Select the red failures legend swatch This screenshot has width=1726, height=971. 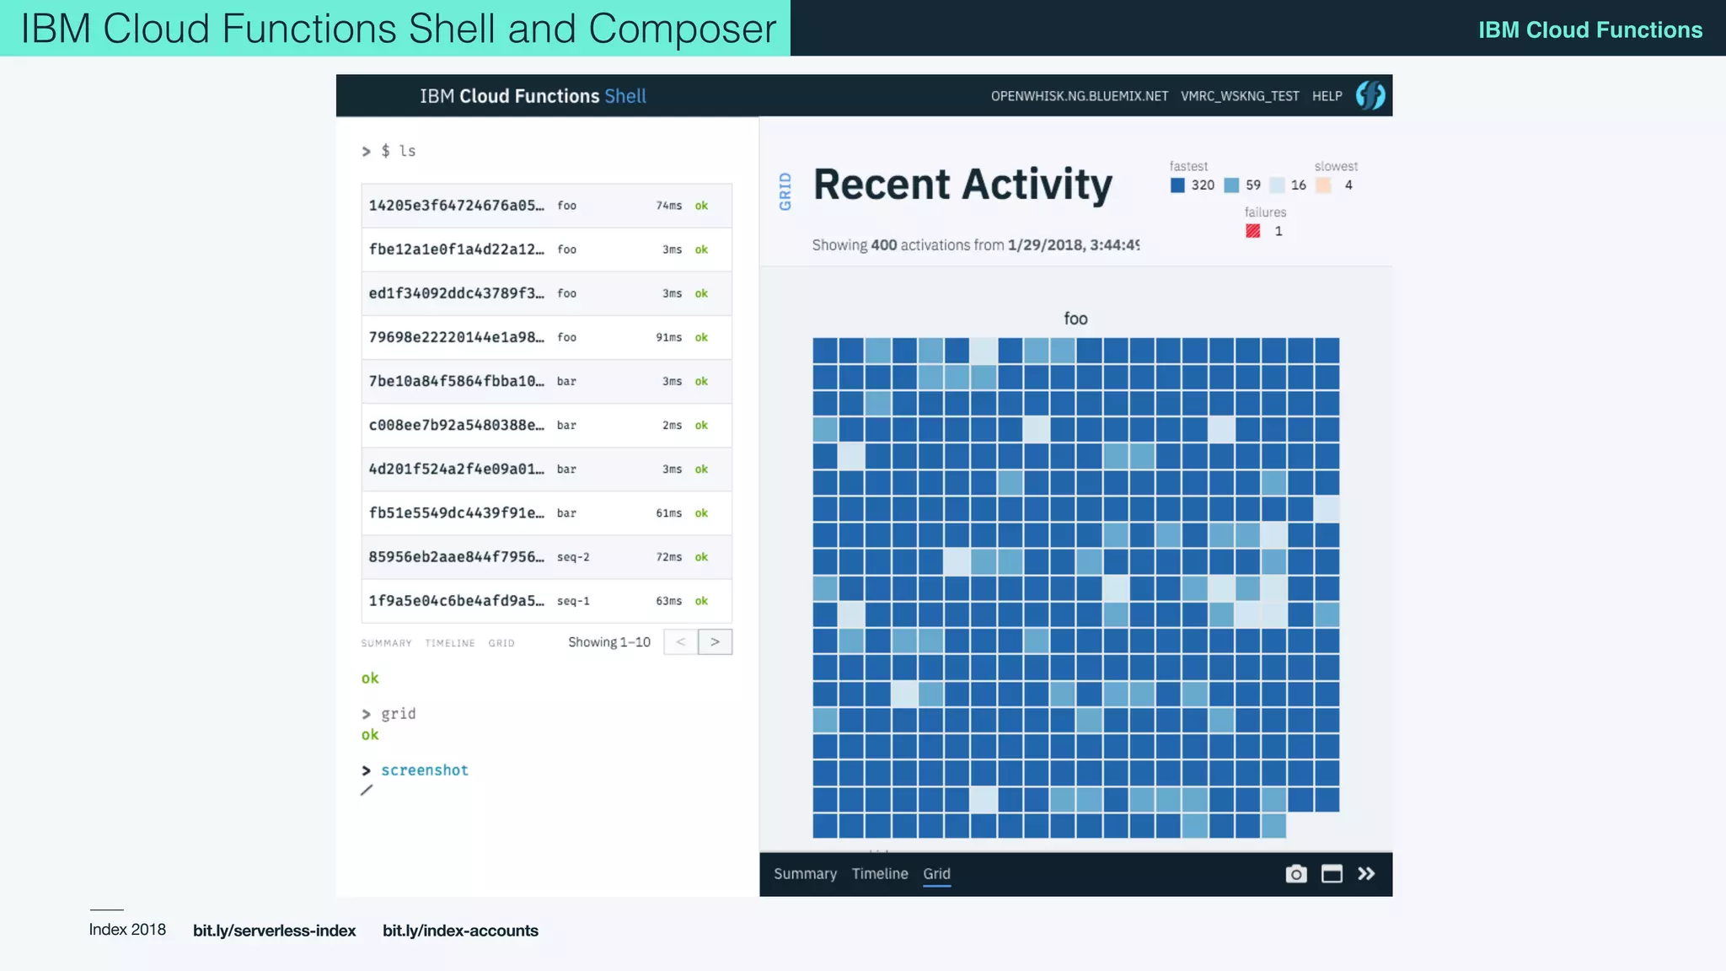[x=1253, y=231]
